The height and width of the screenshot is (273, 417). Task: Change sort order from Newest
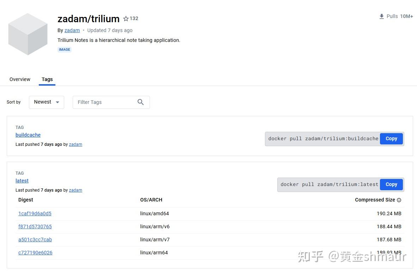coord(46,102)
